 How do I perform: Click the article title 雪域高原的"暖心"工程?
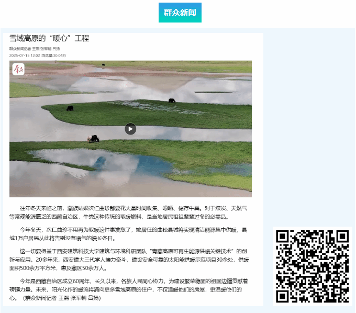(49, 38)
